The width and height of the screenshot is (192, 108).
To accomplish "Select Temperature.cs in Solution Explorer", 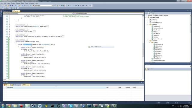I will (x=157, y=39).
